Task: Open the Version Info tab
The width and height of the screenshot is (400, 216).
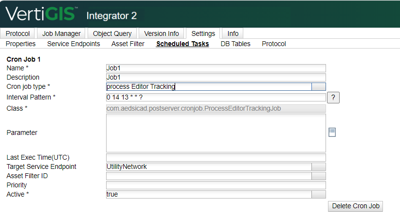Action: [x=162, y=33]
